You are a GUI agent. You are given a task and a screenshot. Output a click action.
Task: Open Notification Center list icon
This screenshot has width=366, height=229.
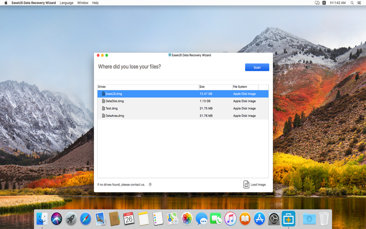pyautogui.click(x=359, y=3)
